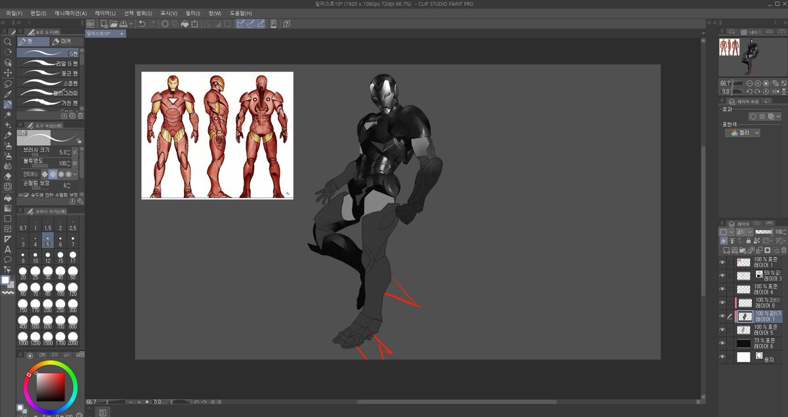Open layer color palette dropdown
The height and width of the screenshot is (417, 788).
click(726, 232)
